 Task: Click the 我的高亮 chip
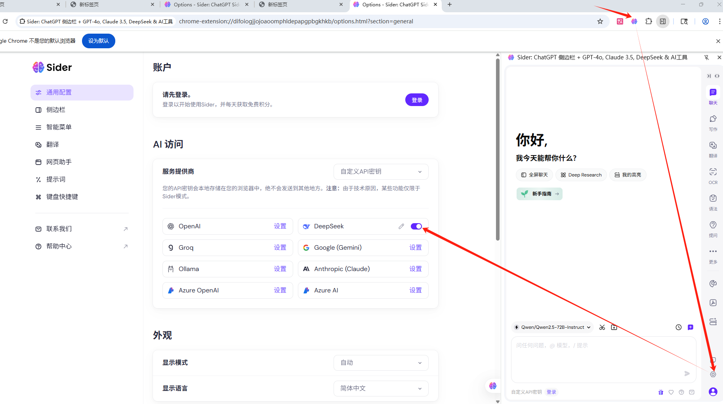click(x=628, y=175)
